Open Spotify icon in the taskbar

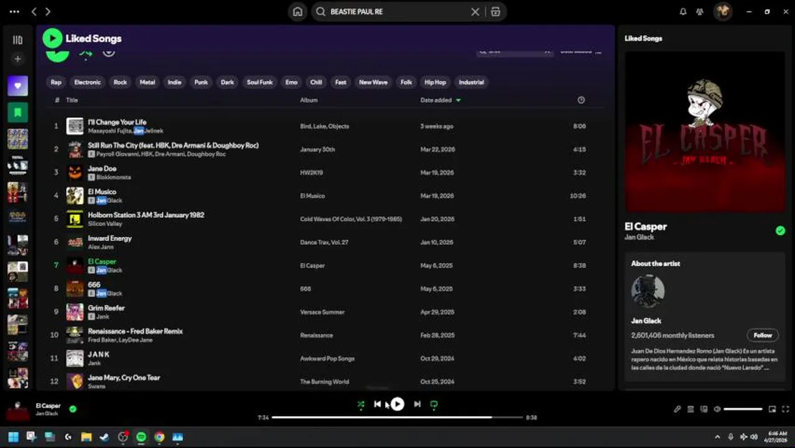click(x=141, y=437)
